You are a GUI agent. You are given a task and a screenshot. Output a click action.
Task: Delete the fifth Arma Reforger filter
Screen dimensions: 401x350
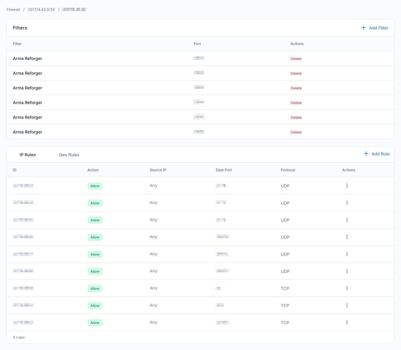[x=296, y=118]
